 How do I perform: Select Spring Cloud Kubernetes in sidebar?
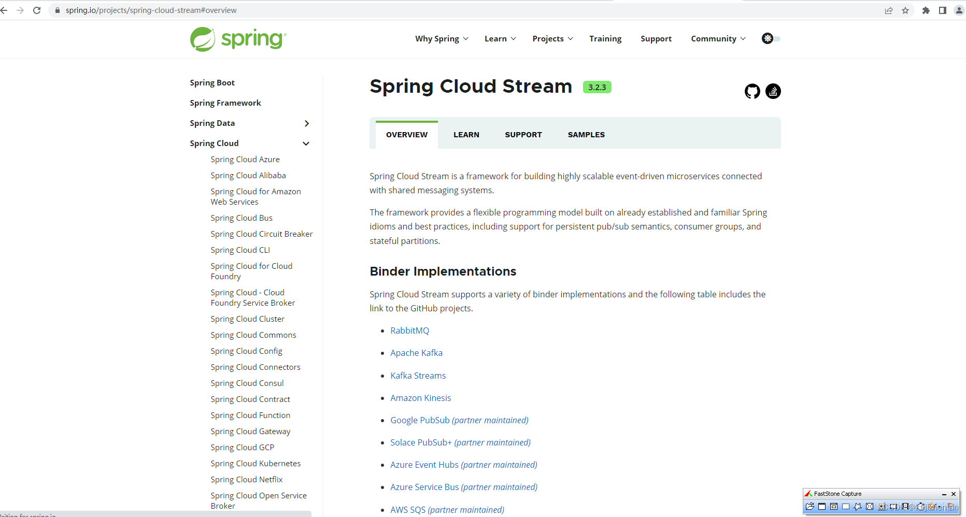coord(255,464)
